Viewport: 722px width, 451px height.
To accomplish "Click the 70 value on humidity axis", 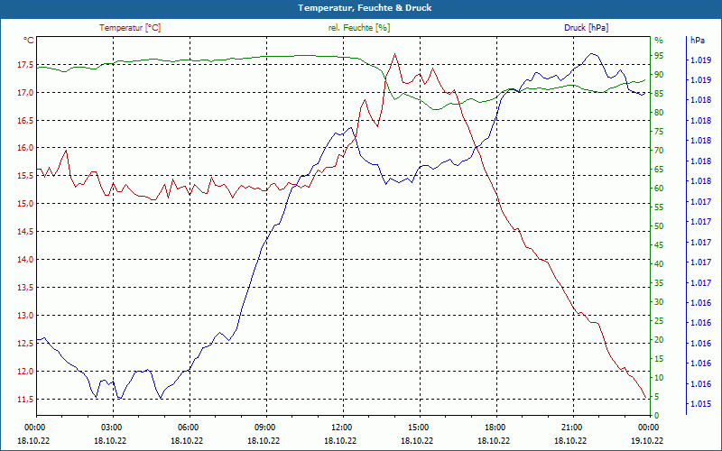I will (x=659, y=151).
